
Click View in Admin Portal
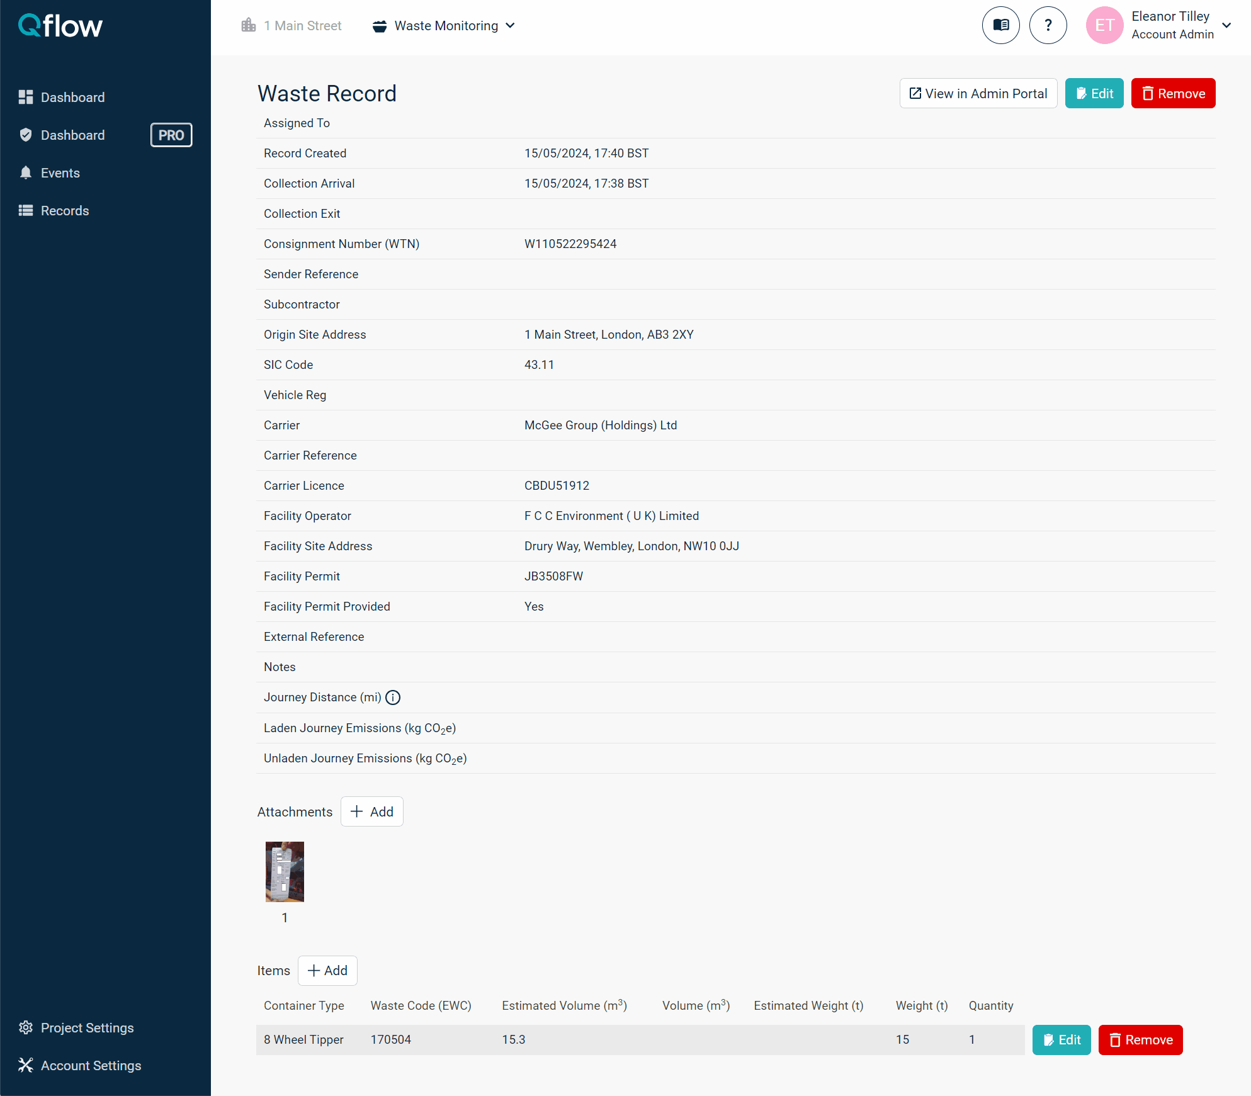point(978,93)
